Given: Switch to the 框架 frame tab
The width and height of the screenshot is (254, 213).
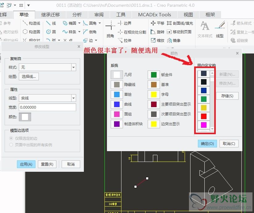Looking at the screenshot, I should click(210, 15).
